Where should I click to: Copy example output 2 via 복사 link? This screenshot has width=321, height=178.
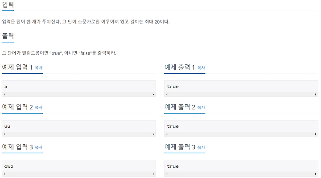201,107
